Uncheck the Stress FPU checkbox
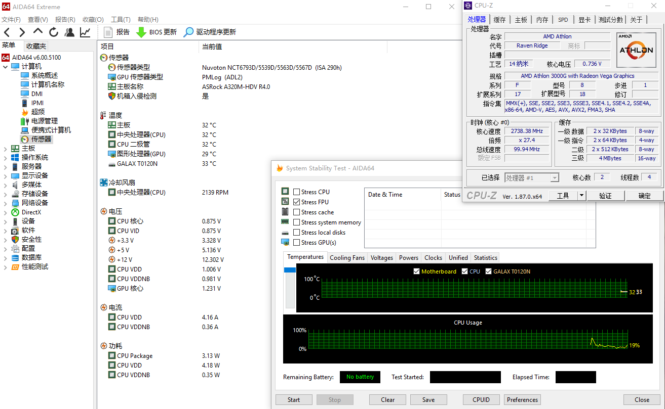 [297, 202]
